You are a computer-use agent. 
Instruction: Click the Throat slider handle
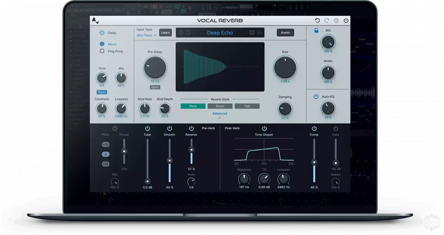[x=124, y=151]
